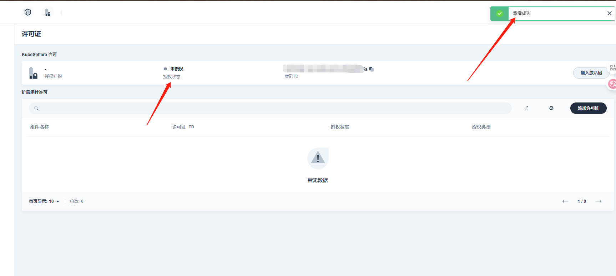
Task: Refresh the extension license list
Action: pos(526,108)
